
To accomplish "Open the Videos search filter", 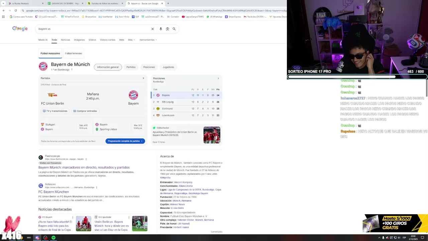I will [x=92, y=40].
